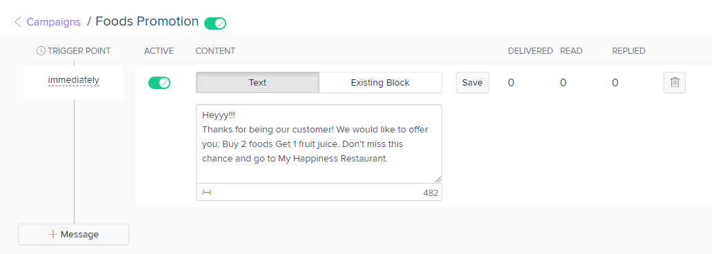712x254 pixels.
Task: Click the Delivered count value
Action: [511, 83]
